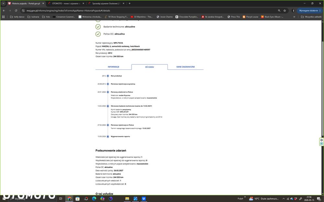Screen dimensions: 324x202
Task: Open the Wszystkie zakładki folder
Action: tap(311, 17)
